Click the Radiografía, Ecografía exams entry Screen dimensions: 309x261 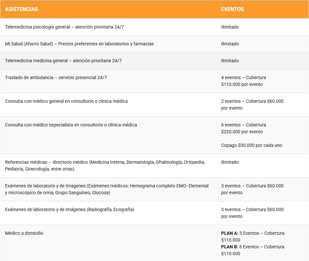[x=69, y=209]
